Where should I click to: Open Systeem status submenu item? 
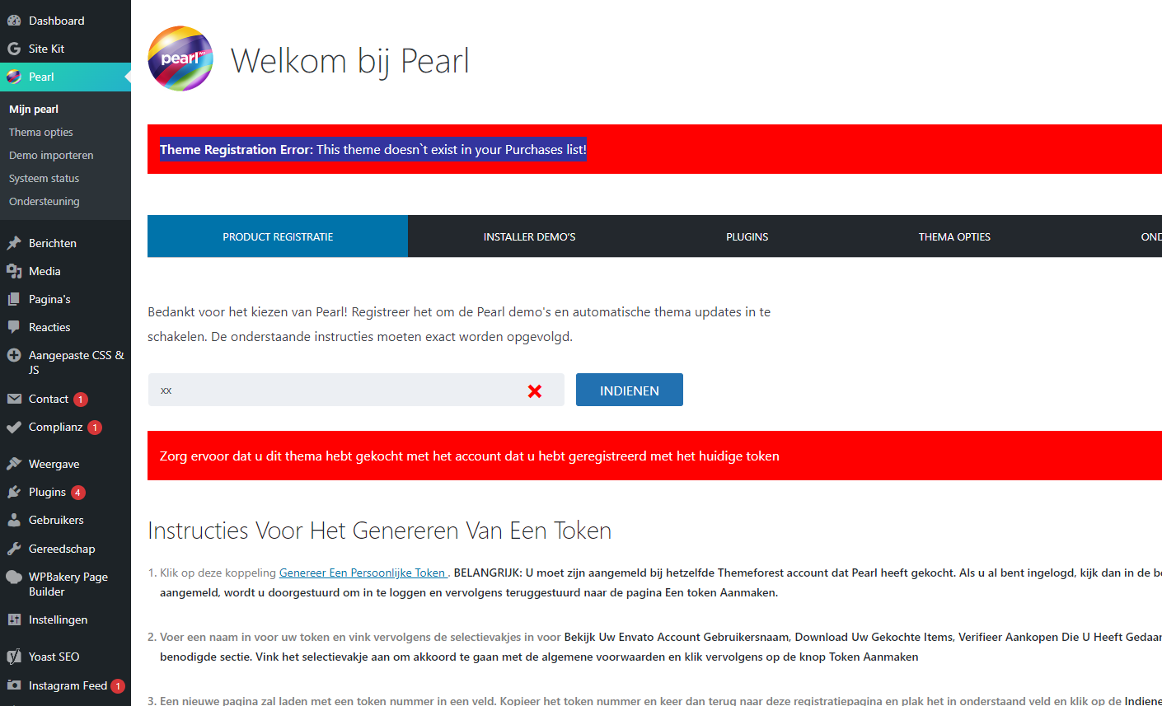pos(45,178)
